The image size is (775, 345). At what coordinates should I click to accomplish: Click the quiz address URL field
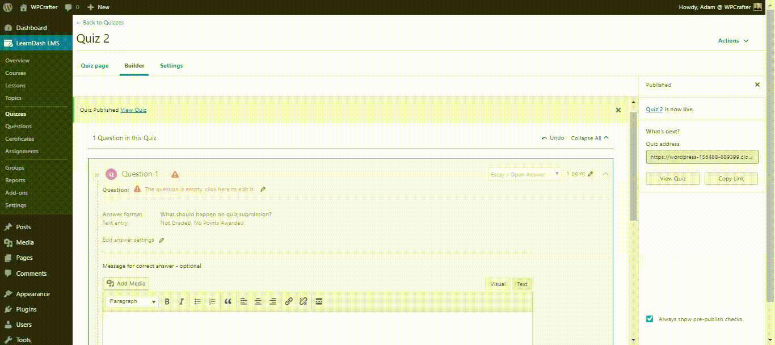point(702,157)
